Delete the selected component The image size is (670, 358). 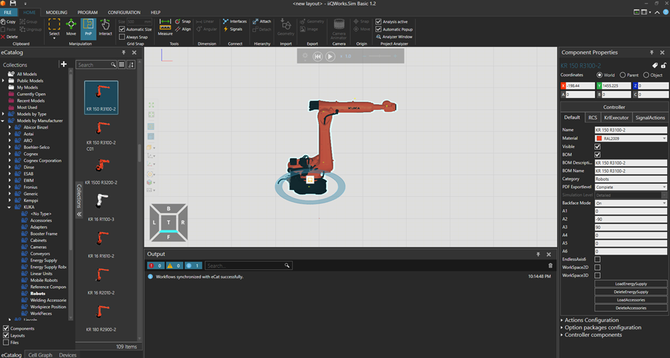point(9,36)
